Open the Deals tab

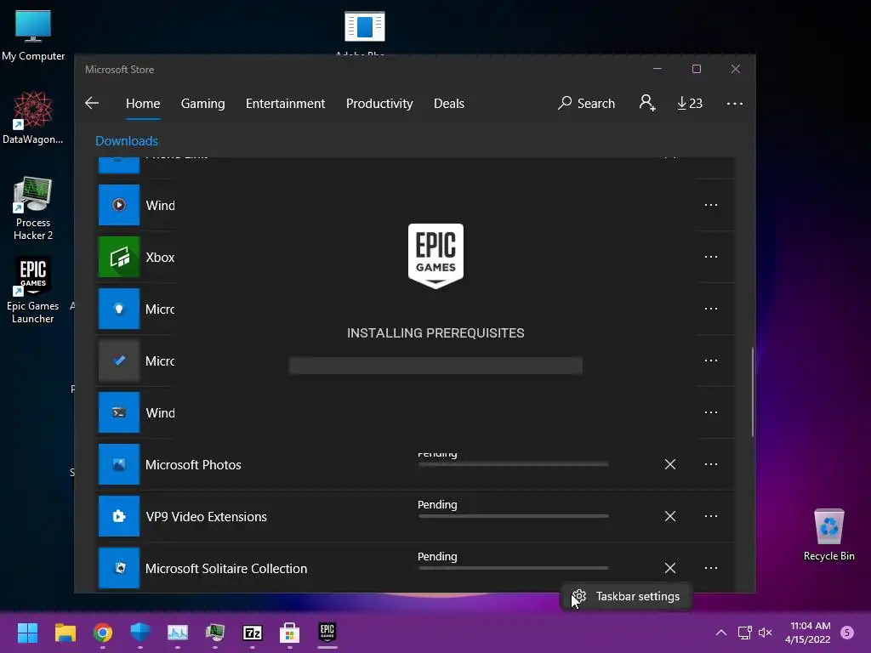[x=449, y=103]
